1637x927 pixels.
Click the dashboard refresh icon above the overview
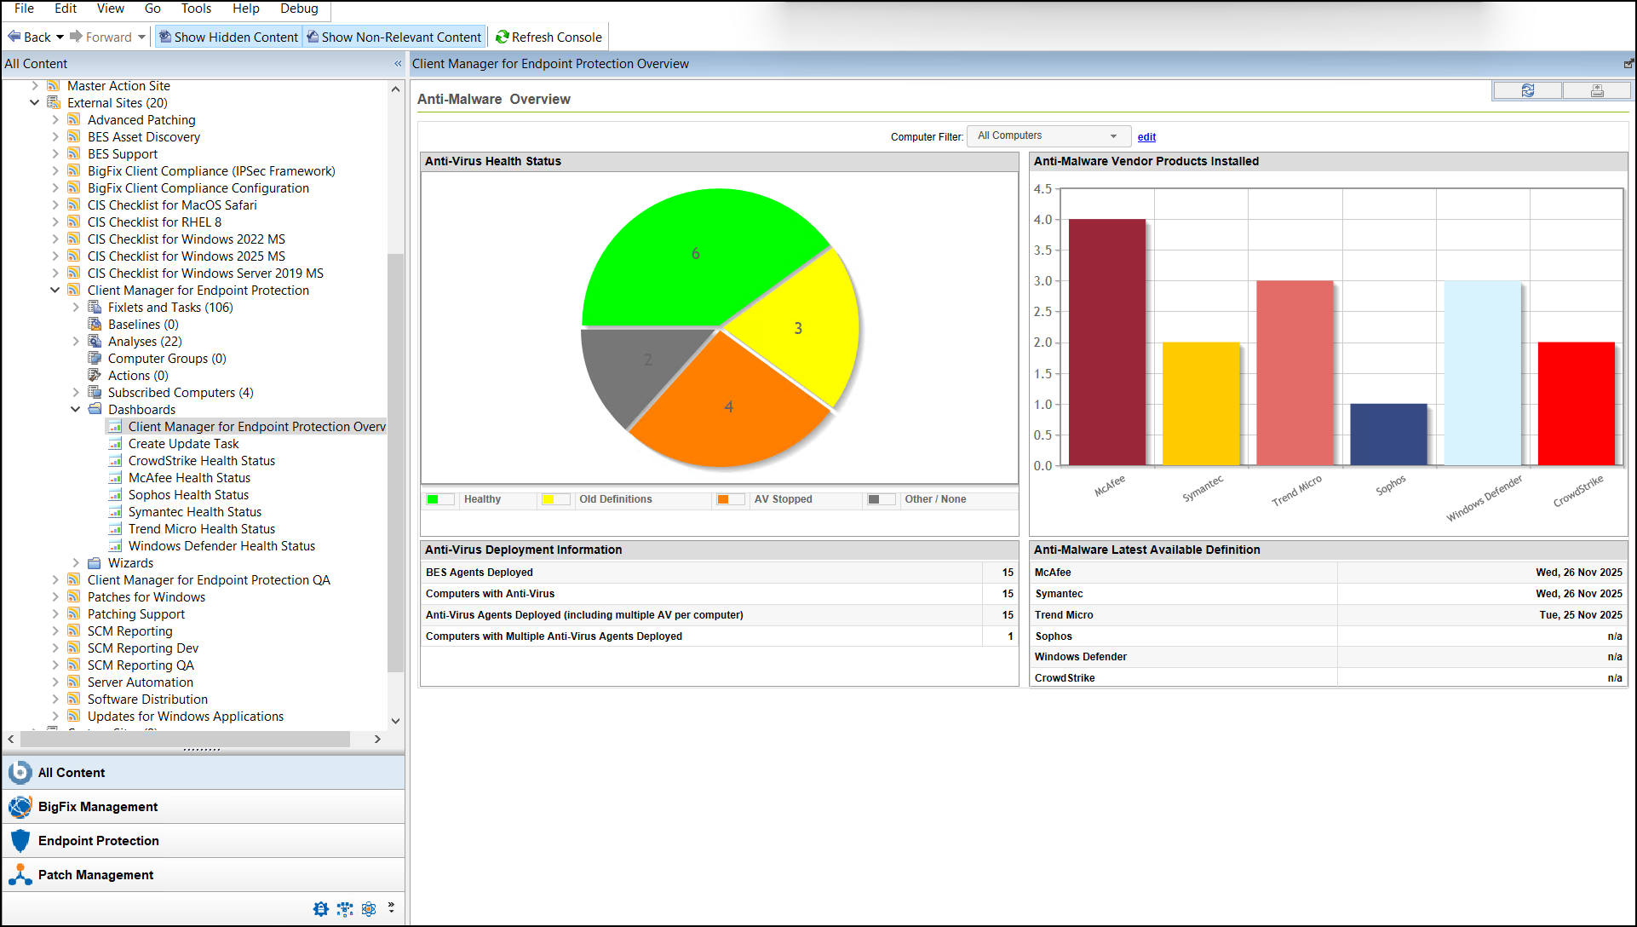(x=1527, y=89)
